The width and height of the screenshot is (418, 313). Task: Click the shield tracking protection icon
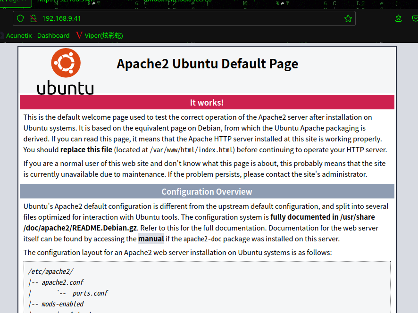(20, 18)
